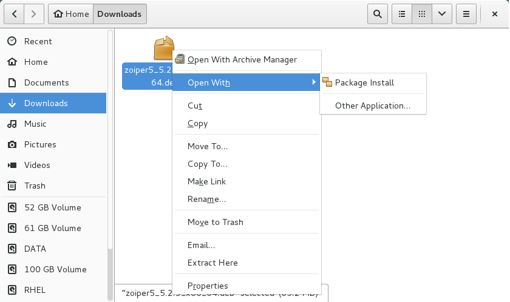Click the search magnifier icon in toolbar

[x=378, y=13]
